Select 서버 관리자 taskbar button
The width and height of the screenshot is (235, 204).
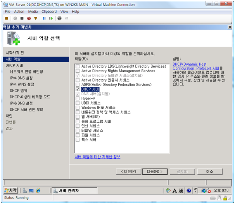click(74, 191)
